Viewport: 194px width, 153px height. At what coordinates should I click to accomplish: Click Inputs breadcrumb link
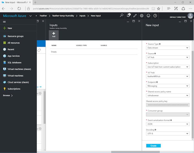coord(82,16)
